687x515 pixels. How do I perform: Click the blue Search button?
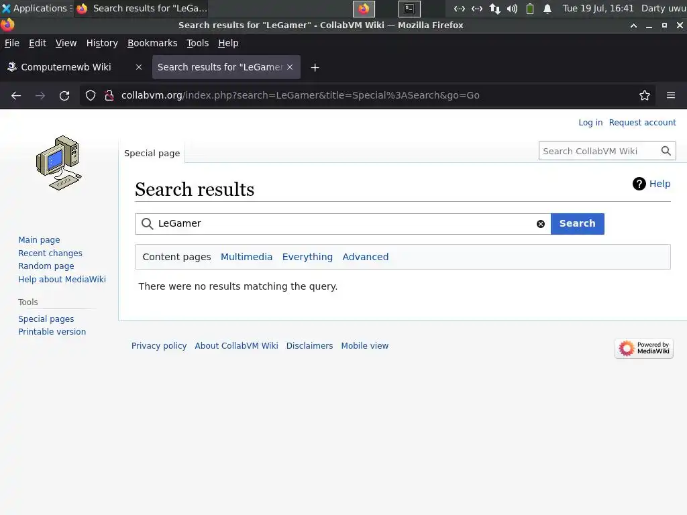[578, 224]
